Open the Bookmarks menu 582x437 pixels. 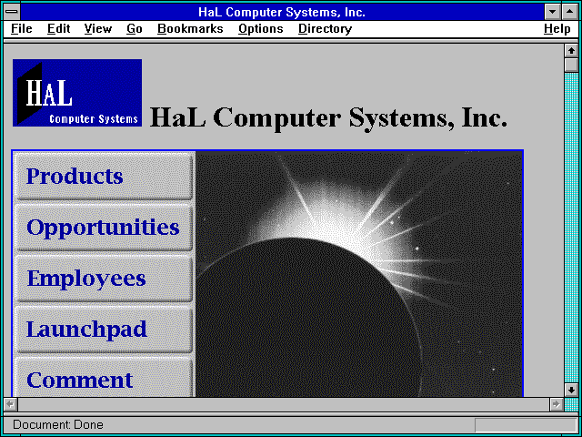click(x=190, y=29)
